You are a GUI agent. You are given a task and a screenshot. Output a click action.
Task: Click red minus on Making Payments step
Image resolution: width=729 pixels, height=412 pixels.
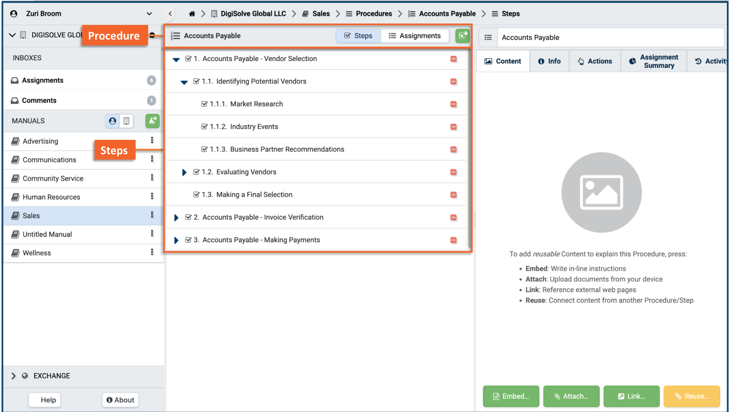pos(453,240)
